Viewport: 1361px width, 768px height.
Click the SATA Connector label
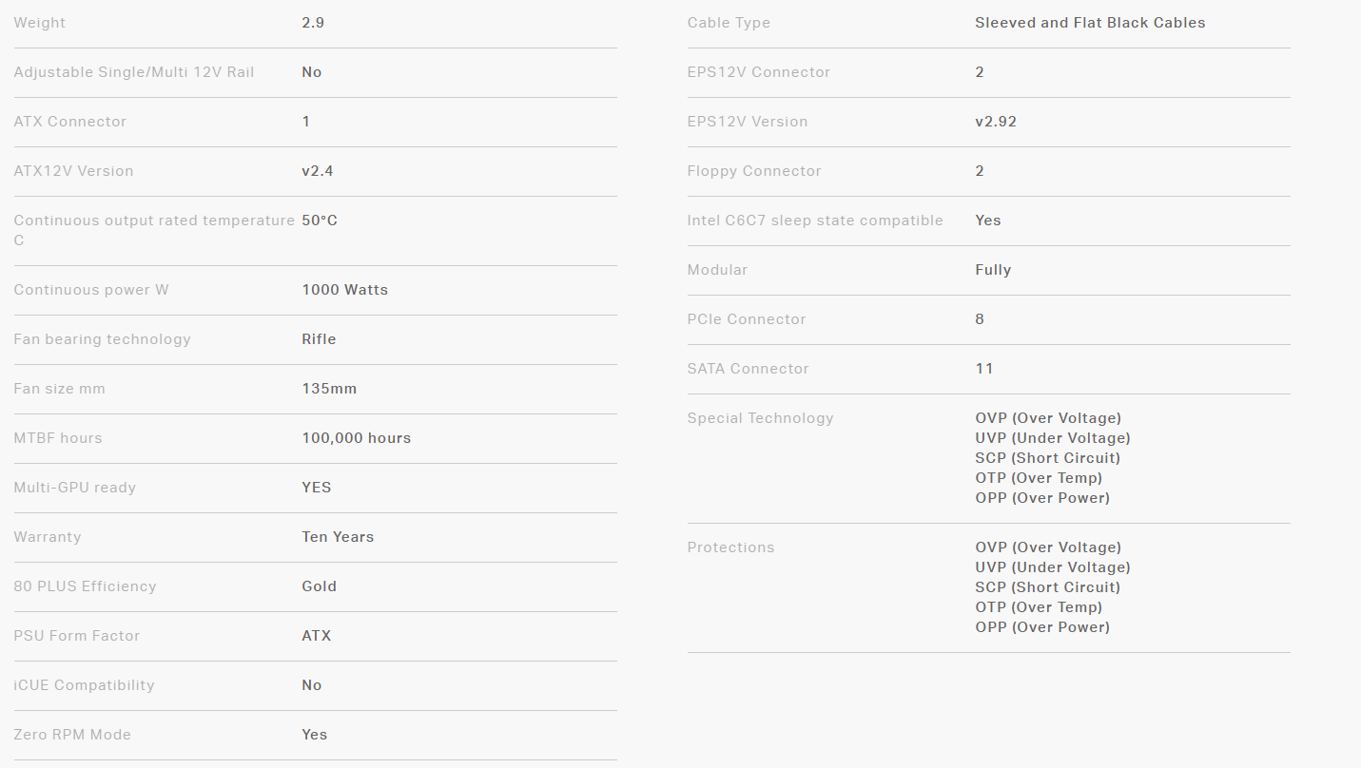pyautogui.click(x=748, y=369)
